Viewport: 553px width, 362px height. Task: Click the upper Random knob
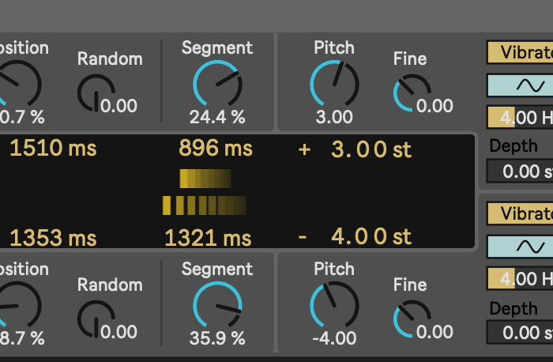tap(96, 93)
